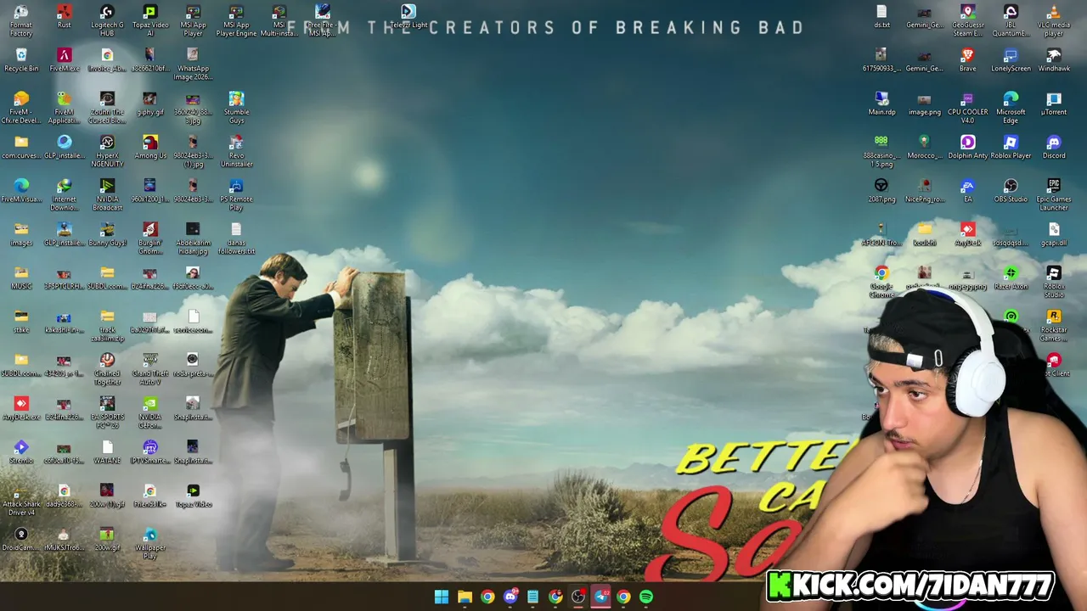Select the Abdelkarim hidan.jpg file
Viewport: 1087px width, 611px height.
point(193,238)
